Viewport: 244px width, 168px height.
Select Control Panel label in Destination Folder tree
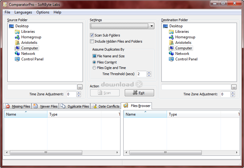pos(186,59)
